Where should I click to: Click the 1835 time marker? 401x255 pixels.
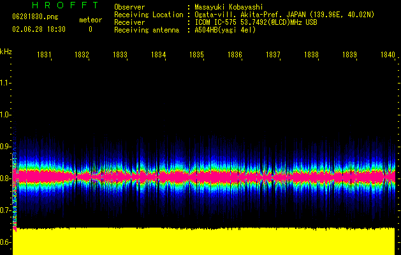(x=196, y=54)
